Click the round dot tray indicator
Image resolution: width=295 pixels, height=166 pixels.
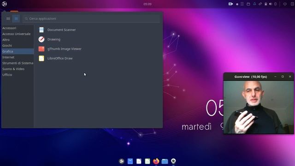[x=237, y=4]
